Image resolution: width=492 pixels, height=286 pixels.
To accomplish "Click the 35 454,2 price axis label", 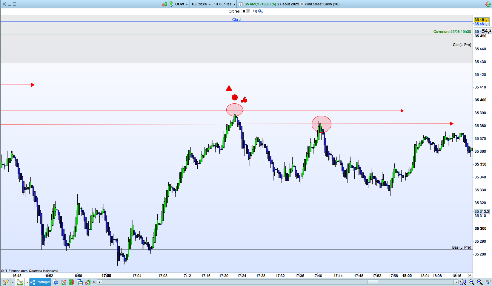I will pos(482,31).
